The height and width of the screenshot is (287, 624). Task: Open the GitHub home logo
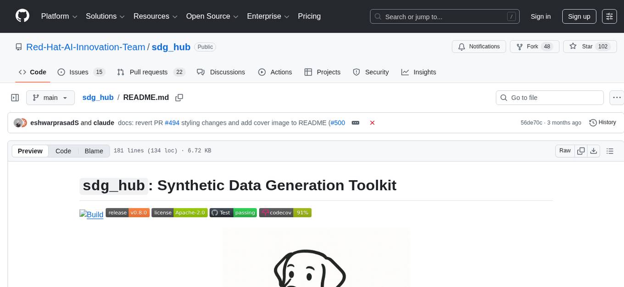pos(22,16)
